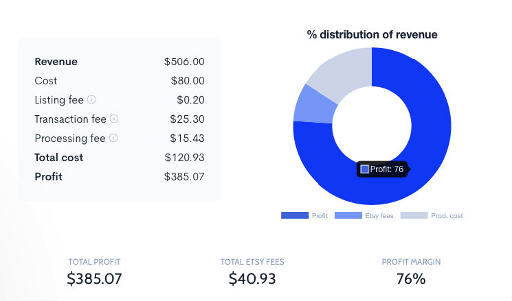Click the Profit: 76 chart tooltip
512x301 pixels.
(x=382, y=169)
